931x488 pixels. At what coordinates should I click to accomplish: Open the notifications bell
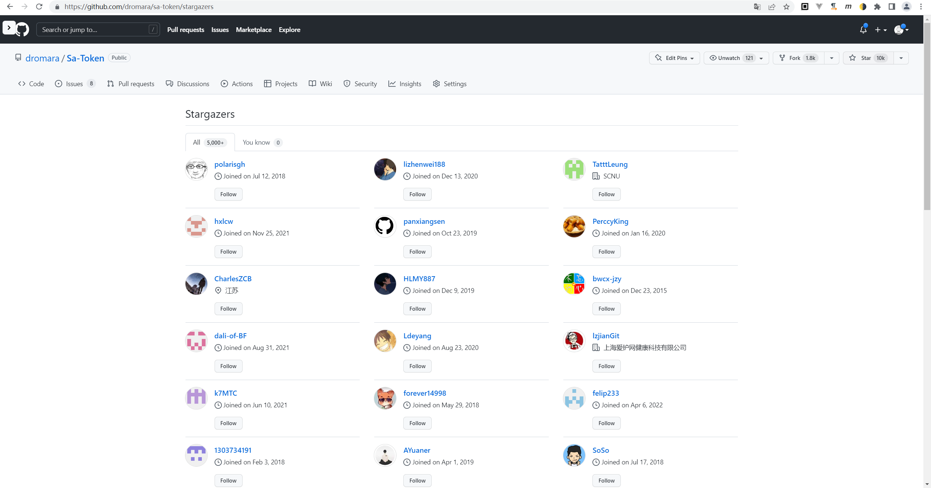coord(863,29)
